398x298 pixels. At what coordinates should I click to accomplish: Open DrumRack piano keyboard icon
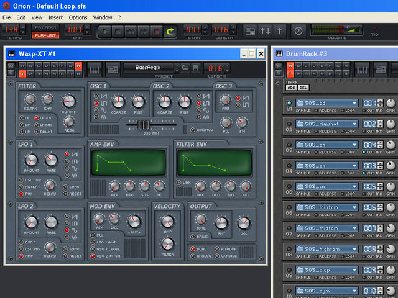click(362, 70)
